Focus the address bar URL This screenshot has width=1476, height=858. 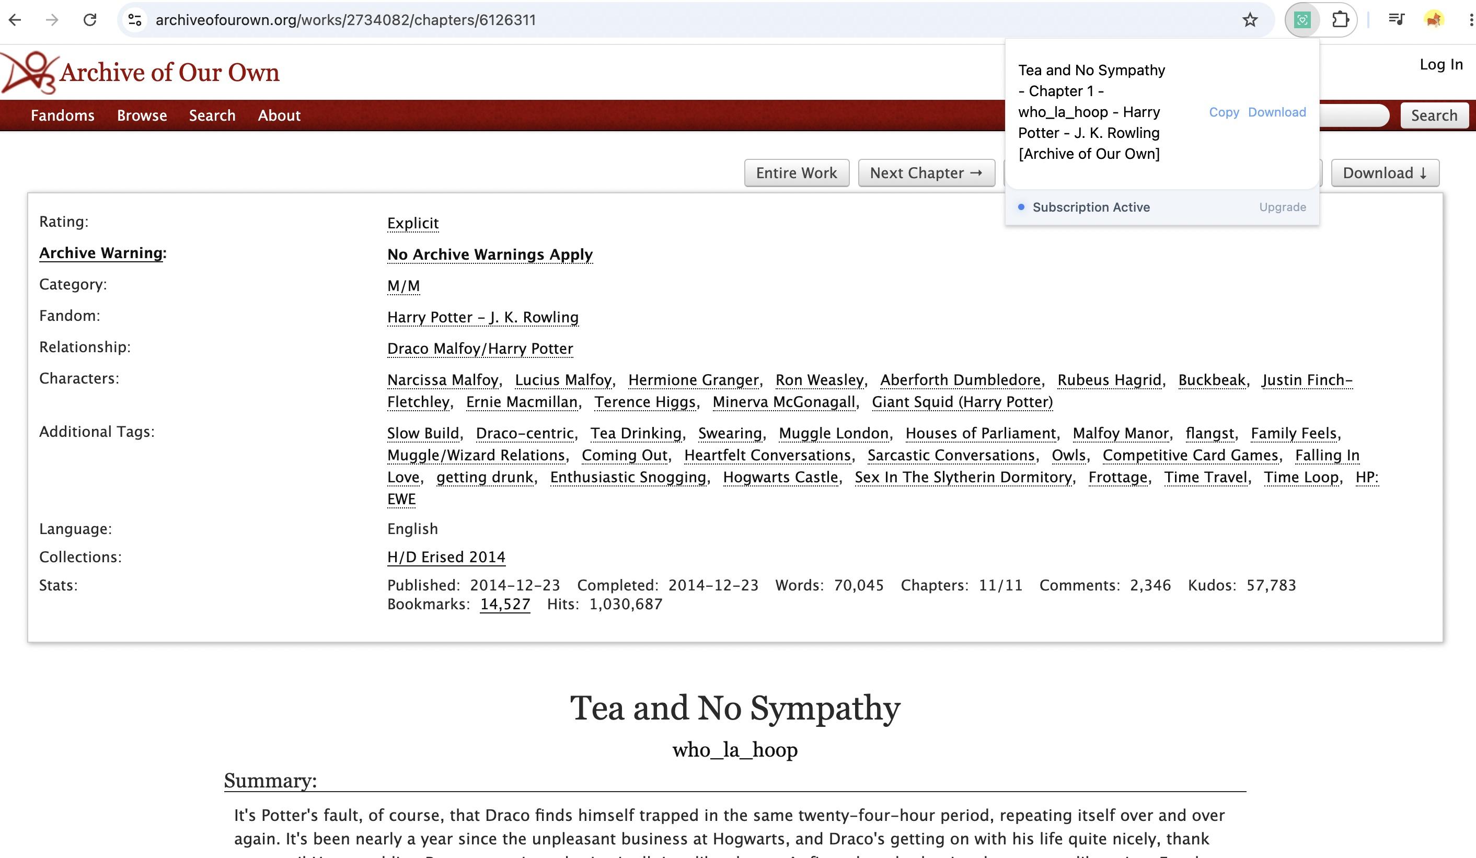[x=345, y=20]
